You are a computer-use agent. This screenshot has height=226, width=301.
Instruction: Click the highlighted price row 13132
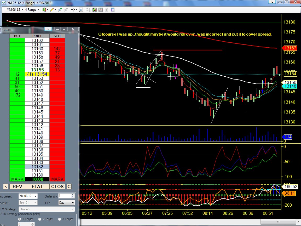coord(37,167)
